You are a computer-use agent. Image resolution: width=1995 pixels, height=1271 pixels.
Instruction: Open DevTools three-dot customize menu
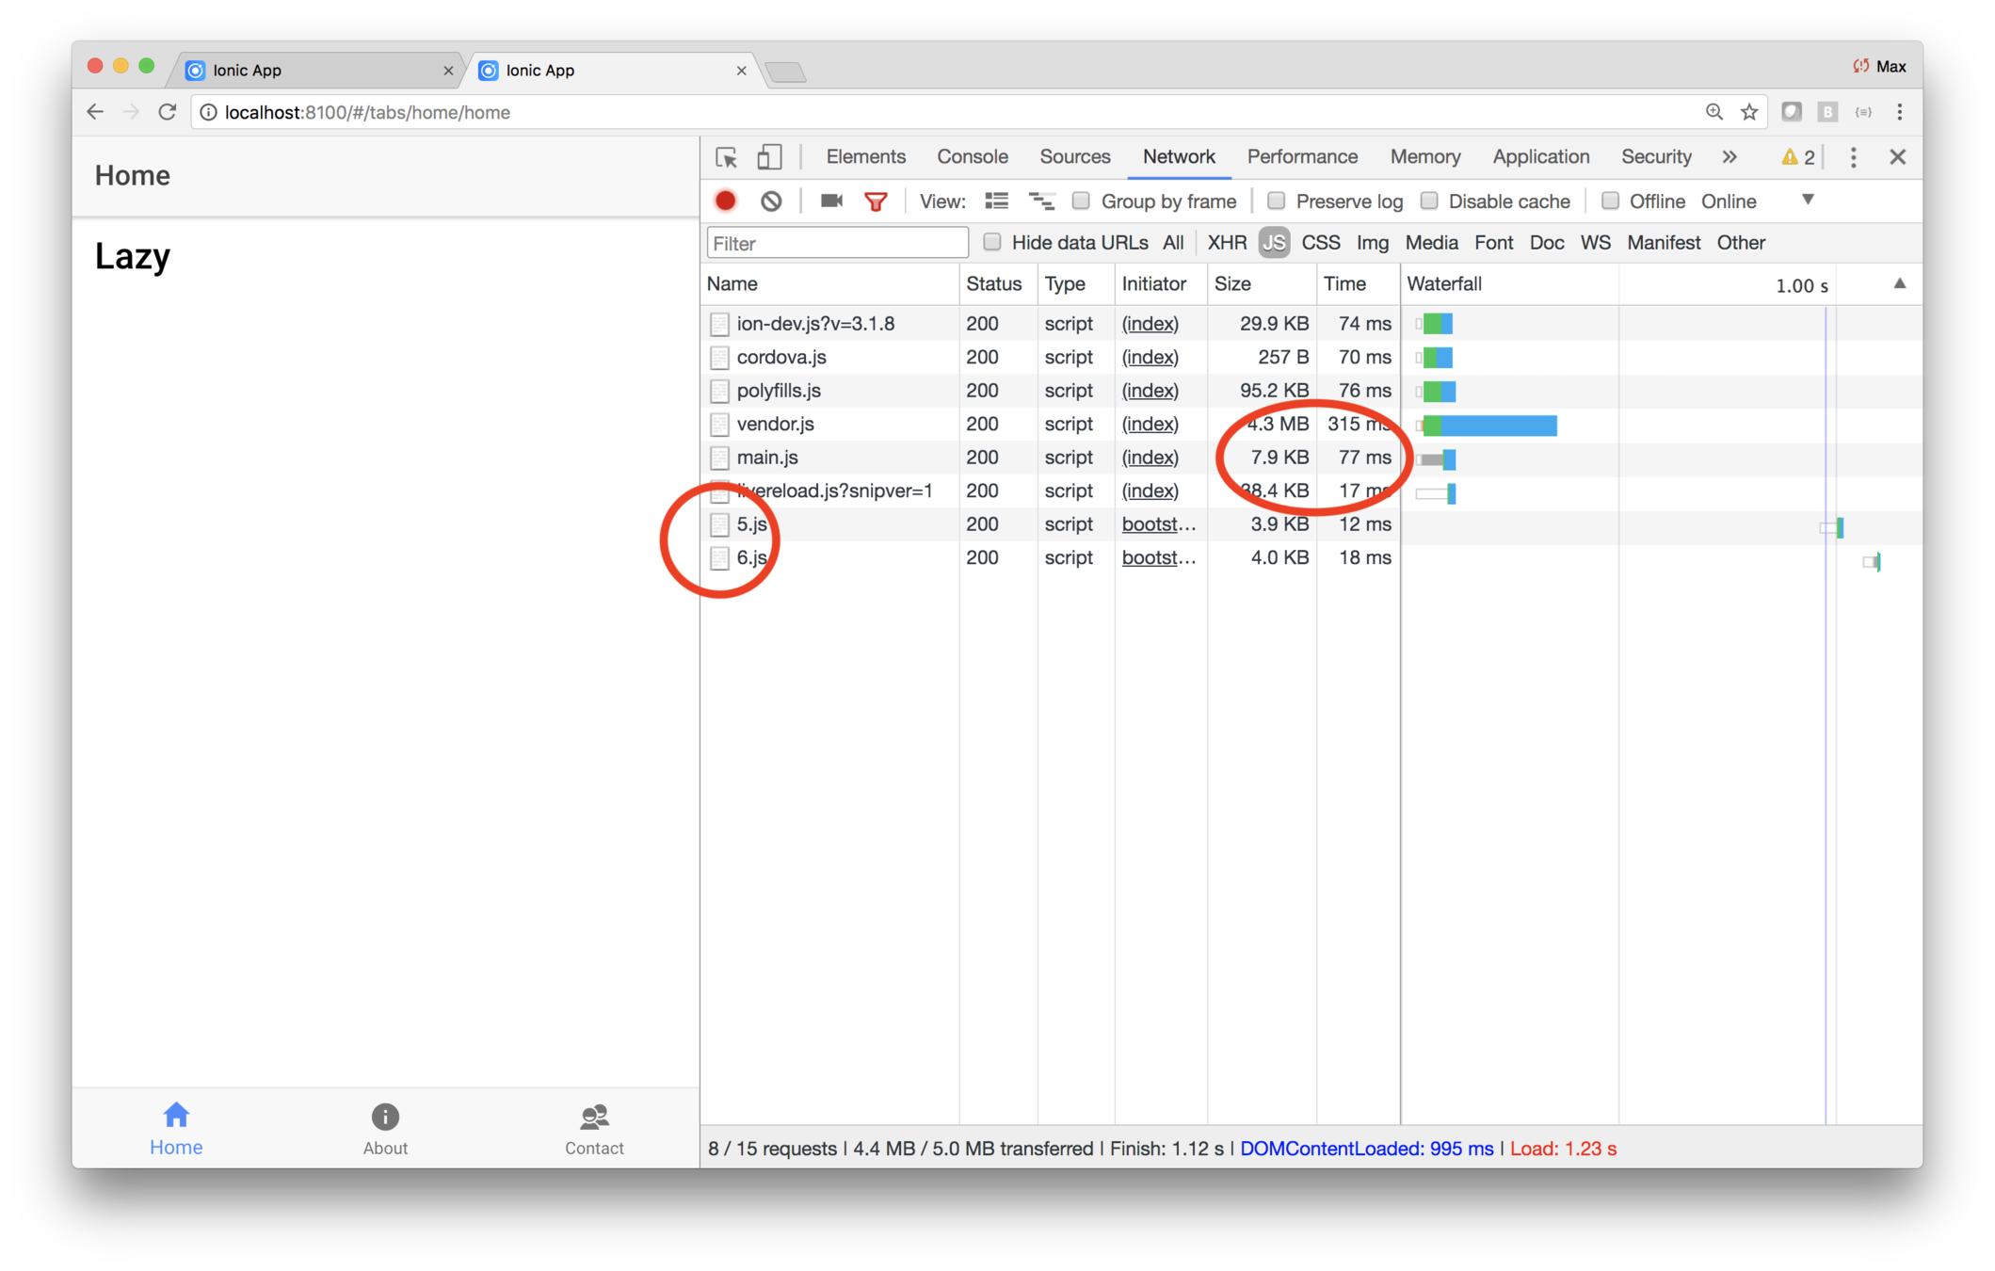click(x=1853, y=157)
